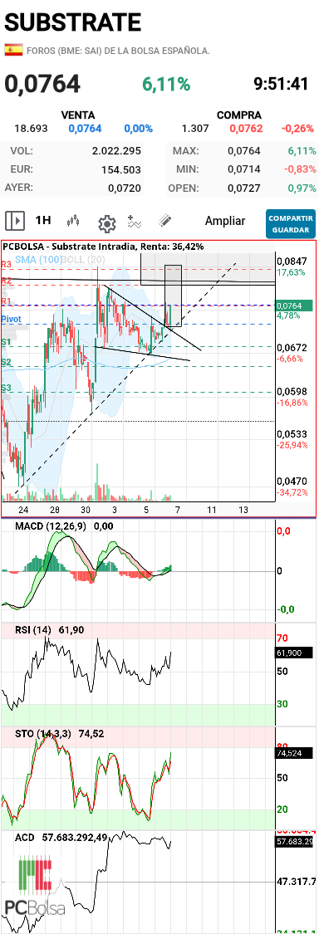Screen dimensions: 319x934
Task: Open the 1H timeframe selector
Action: pyautogui.click(x=43, y=220)
